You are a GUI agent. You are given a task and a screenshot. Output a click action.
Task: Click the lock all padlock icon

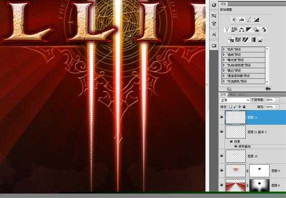click(244, 107)
